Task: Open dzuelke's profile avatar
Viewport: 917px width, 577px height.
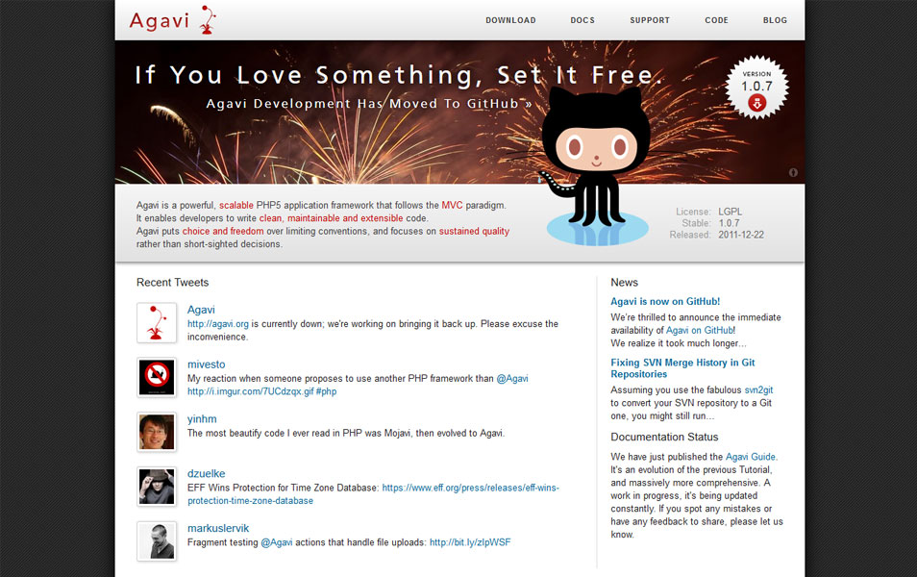Action: pos(157,487)
